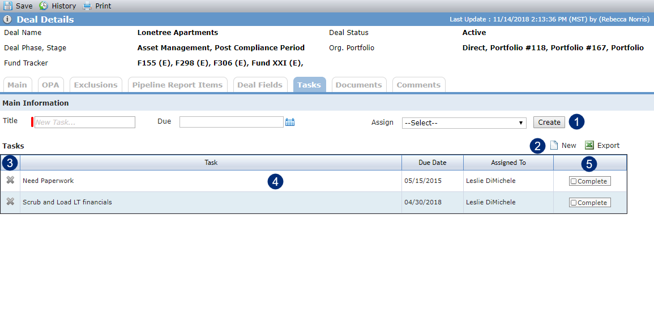Focus the New Task title field
The height and width of the screenshot is (319, 654).
[85, 123]
